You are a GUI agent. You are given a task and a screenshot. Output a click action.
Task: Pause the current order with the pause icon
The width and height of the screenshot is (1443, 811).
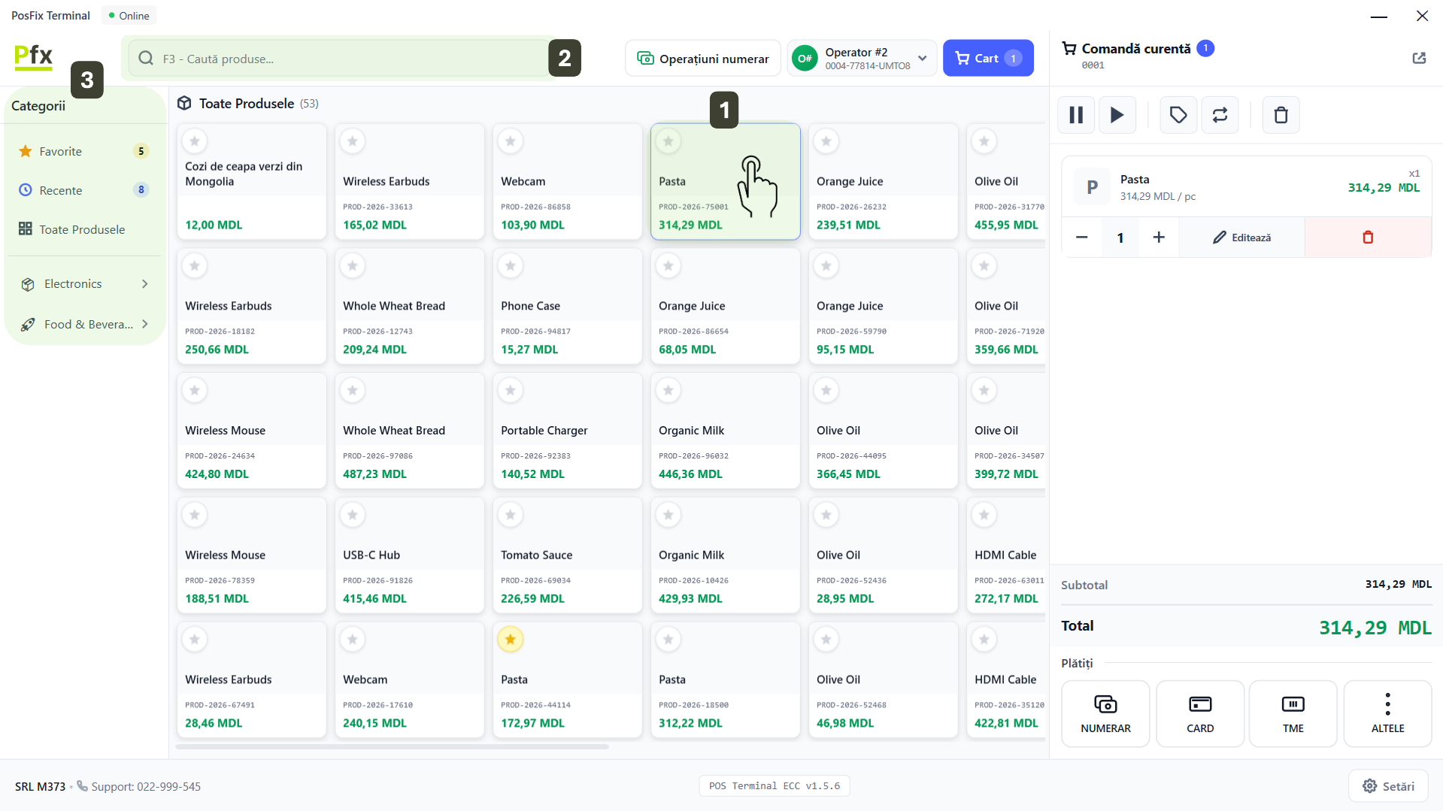click(1076, 115)
